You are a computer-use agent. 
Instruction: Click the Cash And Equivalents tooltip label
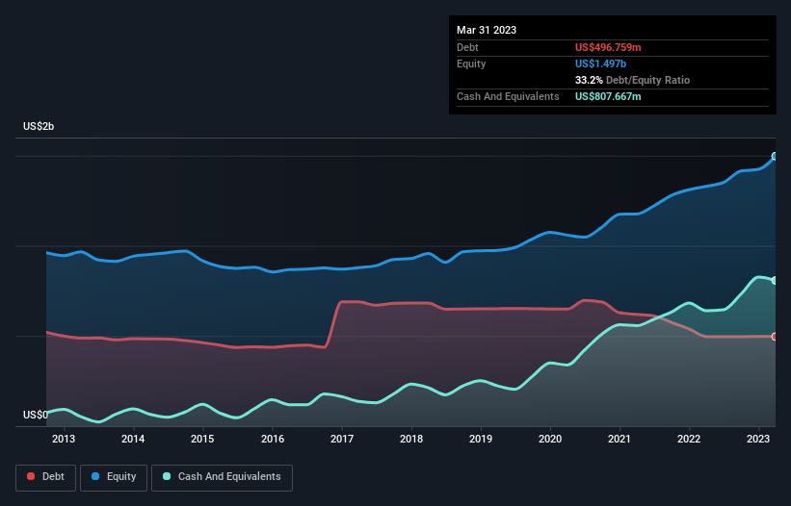508,96
